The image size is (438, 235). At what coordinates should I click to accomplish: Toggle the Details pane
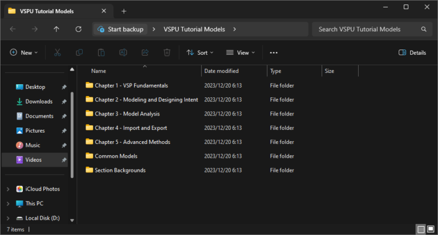412,52
